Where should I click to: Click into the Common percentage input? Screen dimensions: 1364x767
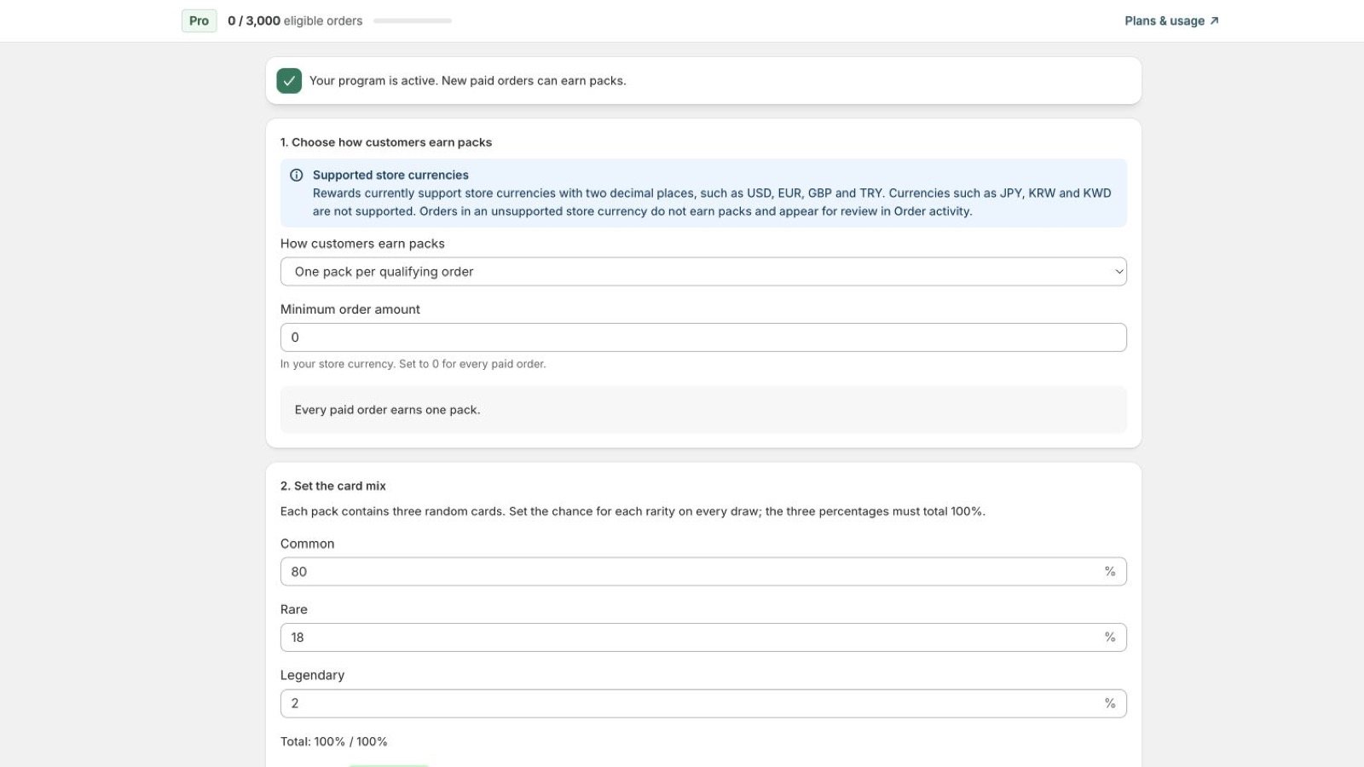point(703,572)
